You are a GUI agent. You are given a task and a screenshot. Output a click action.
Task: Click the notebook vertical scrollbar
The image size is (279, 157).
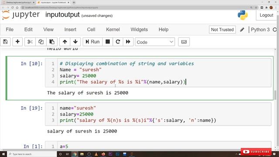point(275,95)
